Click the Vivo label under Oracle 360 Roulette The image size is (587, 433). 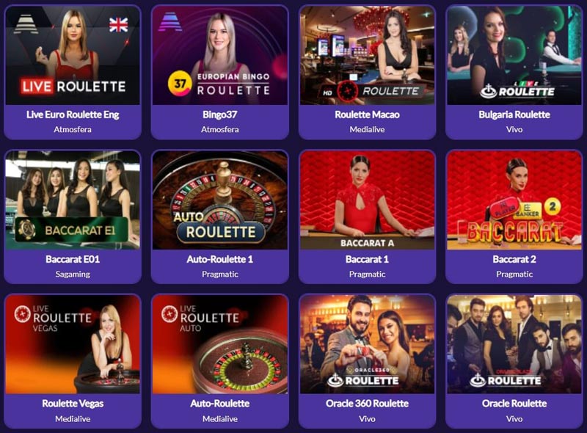click(368, 419)
